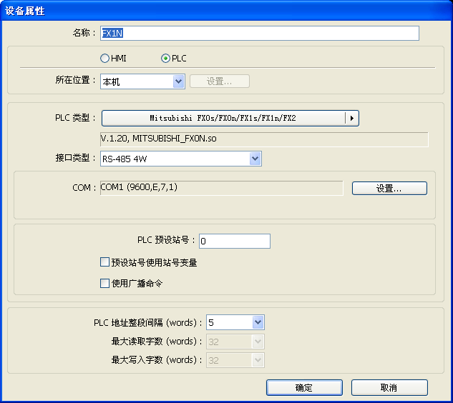Click the V.1.20 MITSUBISHI_FX0N.so driver info field
Screen dimensions: 453x403
[x=263, y=139]
